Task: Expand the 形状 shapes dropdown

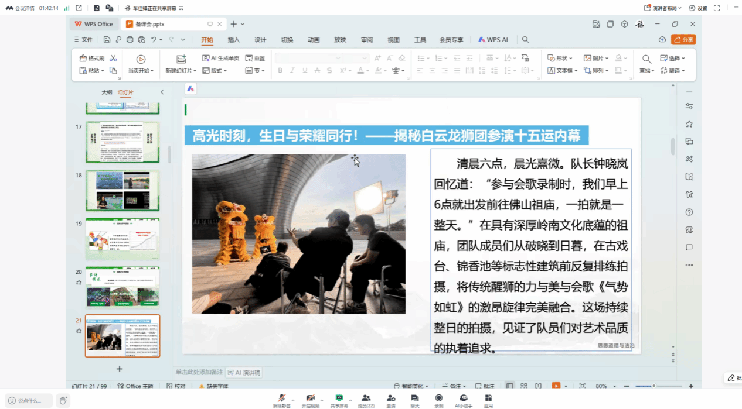Action: click(561, 59)
